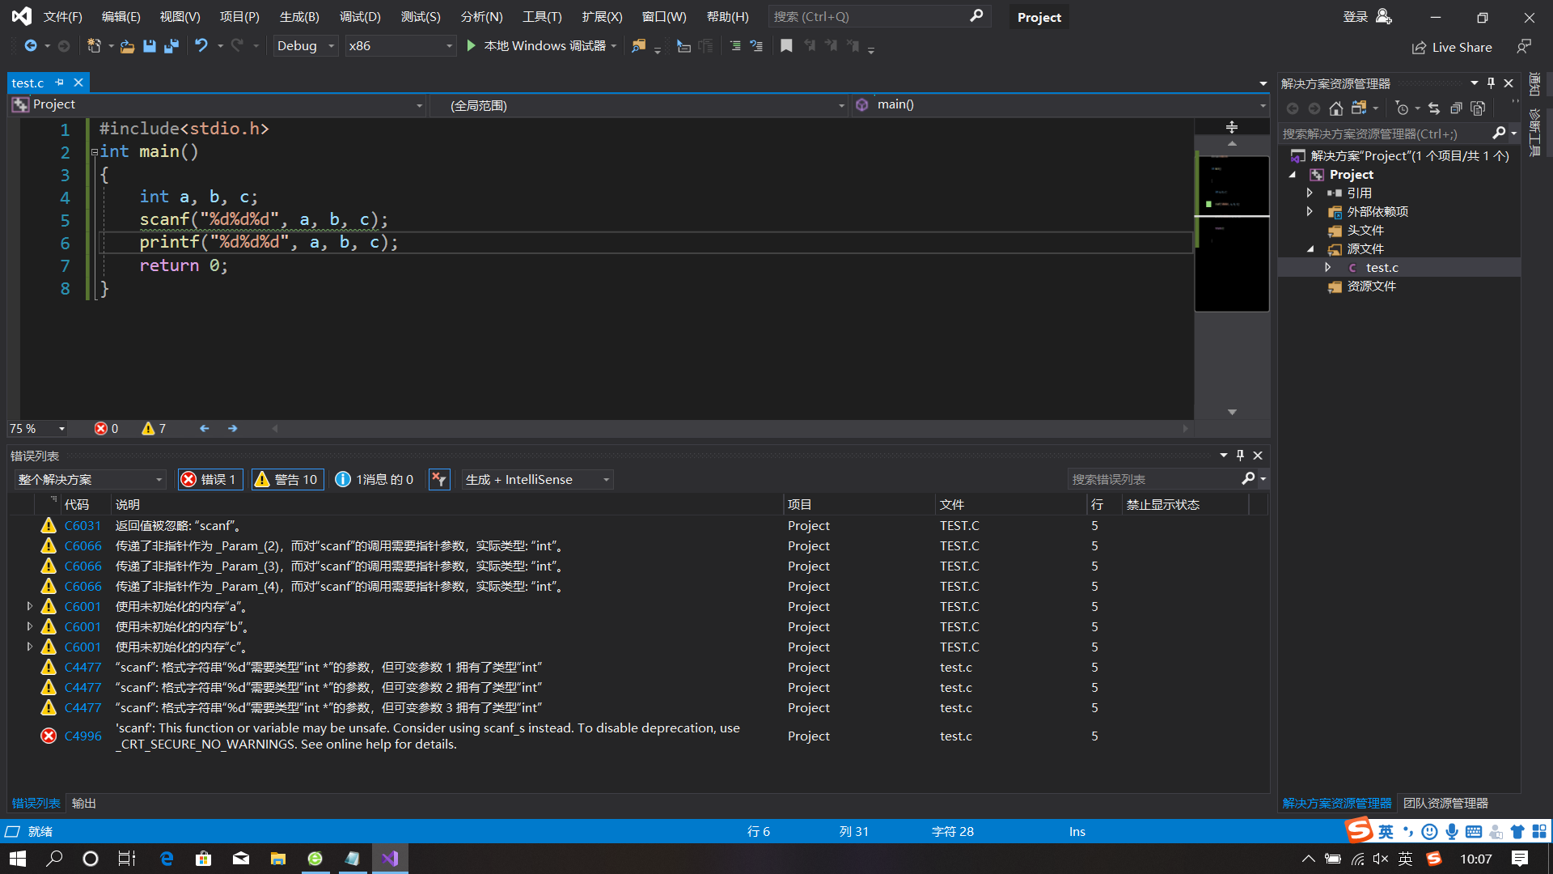Click the switch views icon in Solution Explorer
This screenshot has width=1553, height=874.
(x=1359, y=108)
